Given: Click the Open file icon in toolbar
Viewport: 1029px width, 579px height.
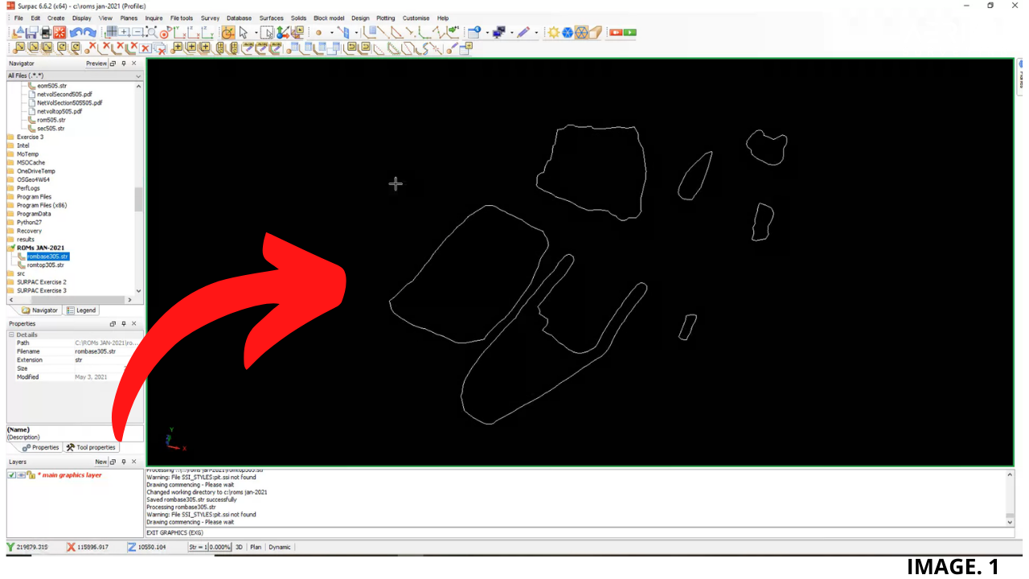Looking at the screenshot, I should coord(18,32).
